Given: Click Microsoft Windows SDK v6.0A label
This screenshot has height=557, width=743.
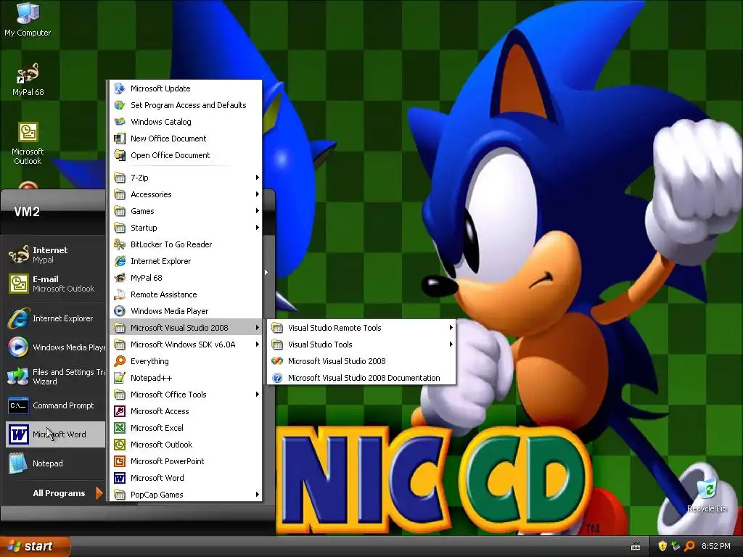Looking at the screenshot, I should pos(183,344).
